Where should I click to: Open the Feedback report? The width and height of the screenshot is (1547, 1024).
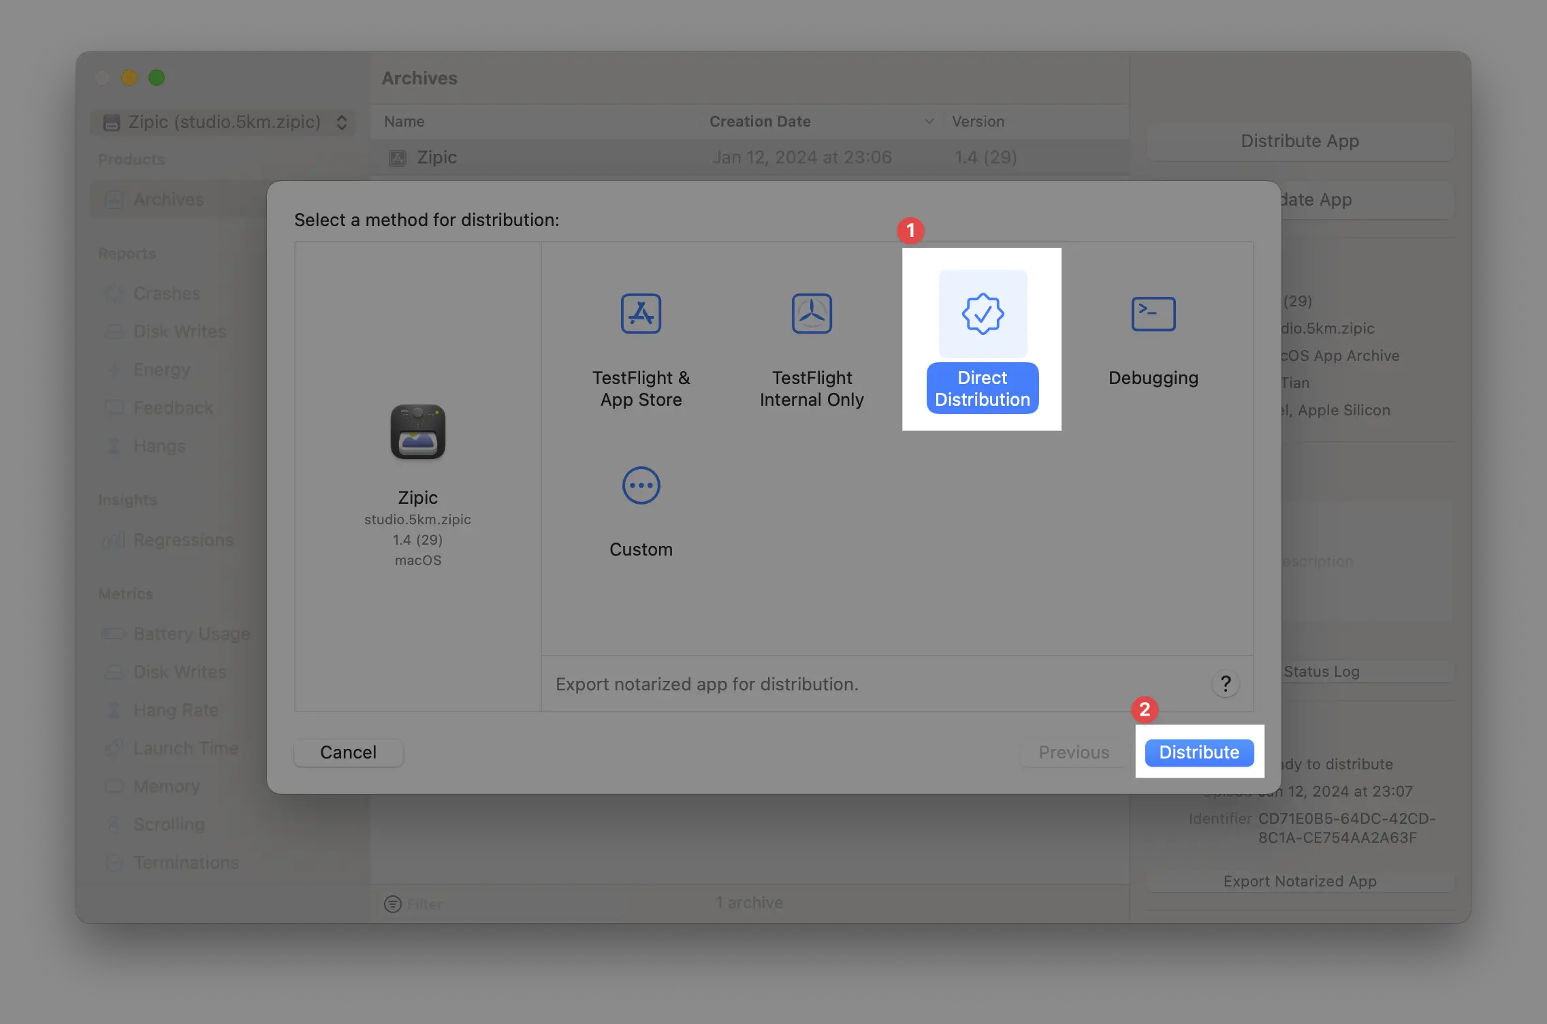(x=173, y=408)
